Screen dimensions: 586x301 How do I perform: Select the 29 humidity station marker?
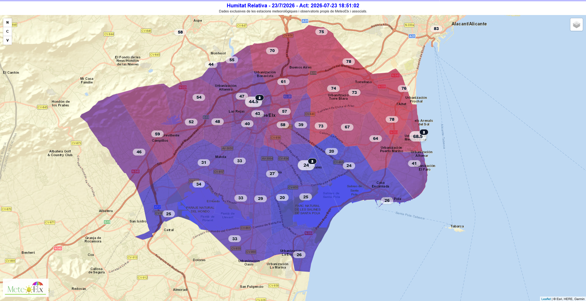[x=261, y=198]
